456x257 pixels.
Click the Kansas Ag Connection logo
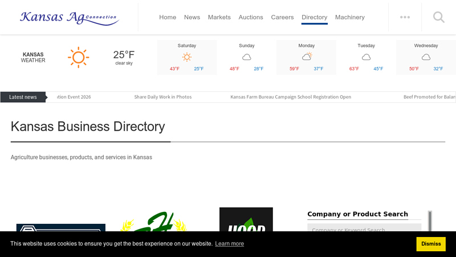coord(69,17)
